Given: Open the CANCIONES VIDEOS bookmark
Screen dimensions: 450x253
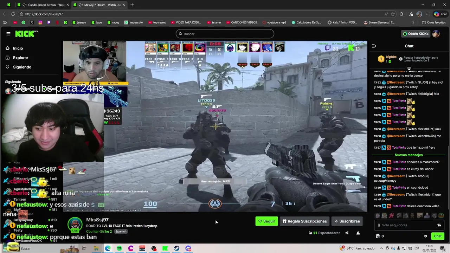Looking at the screenshot, I should (241, 22).
